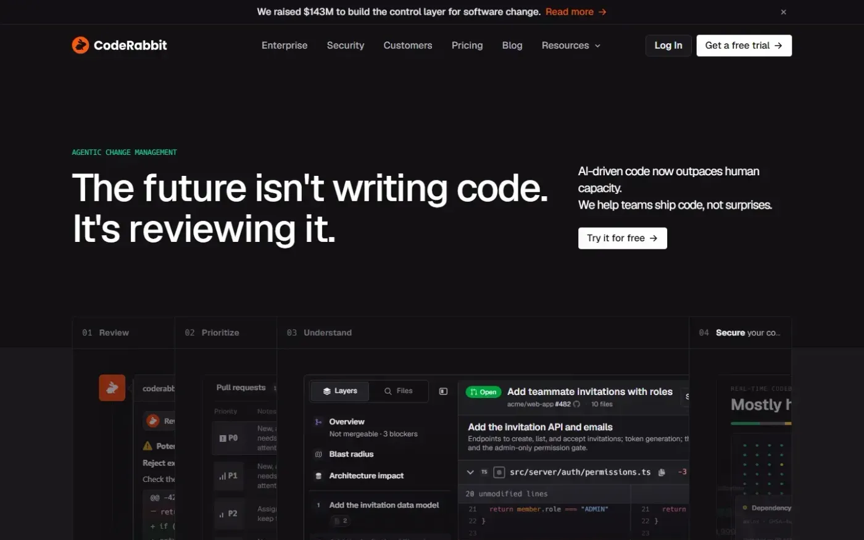864x540 pixels.
Task: Select the 04 Secure your code tab
Action: (x=740, y=333)
